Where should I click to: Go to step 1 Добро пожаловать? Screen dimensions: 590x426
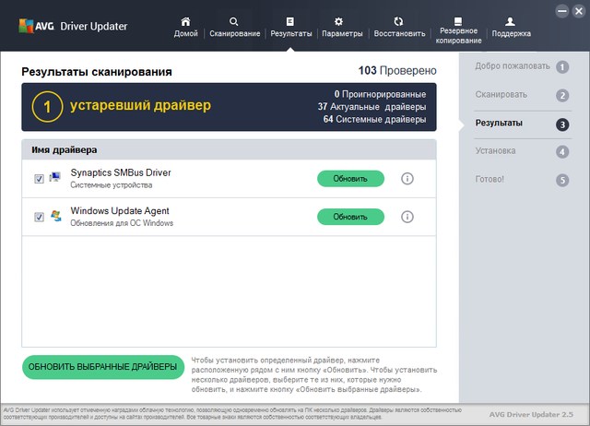(x=522, y=66)
